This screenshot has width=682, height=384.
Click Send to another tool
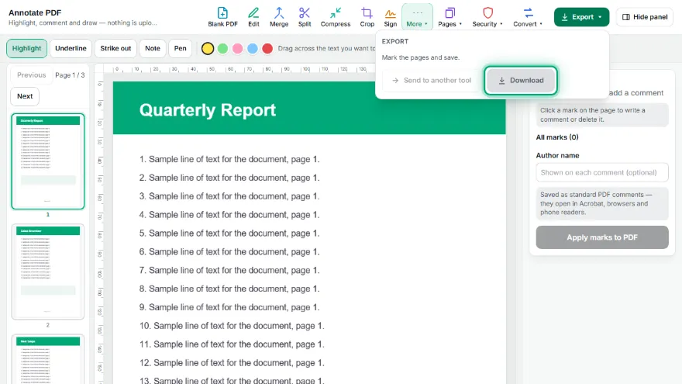(432, 80)
